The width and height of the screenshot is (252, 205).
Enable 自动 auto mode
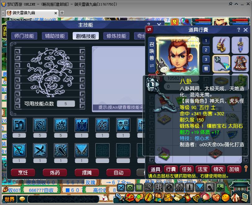[x=118, y=173]
